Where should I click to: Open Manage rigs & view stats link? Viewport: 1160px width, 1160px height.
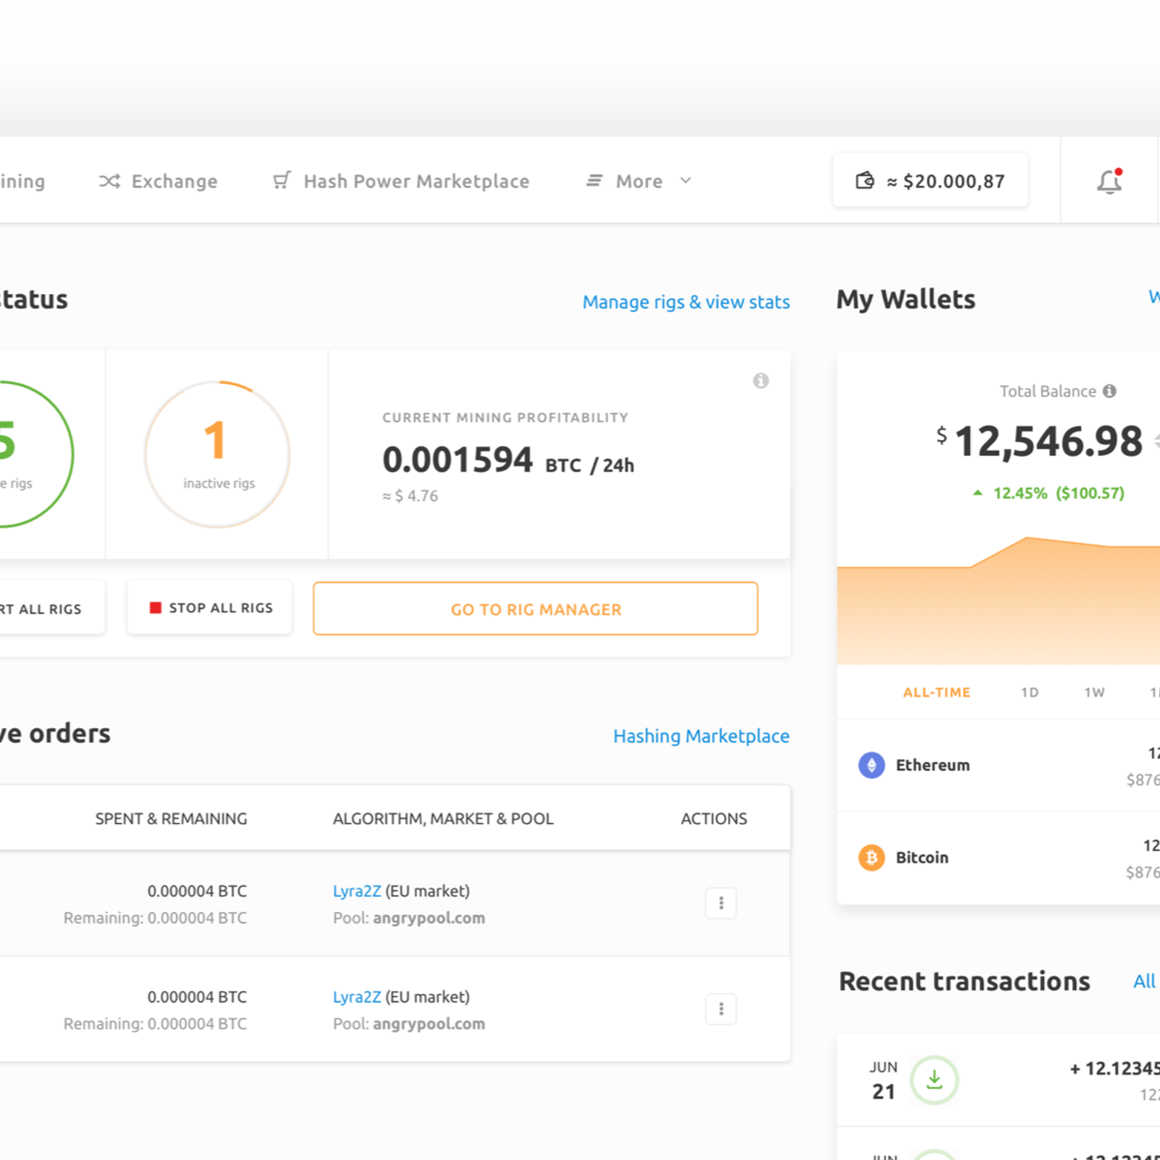(x=686, y=302)
